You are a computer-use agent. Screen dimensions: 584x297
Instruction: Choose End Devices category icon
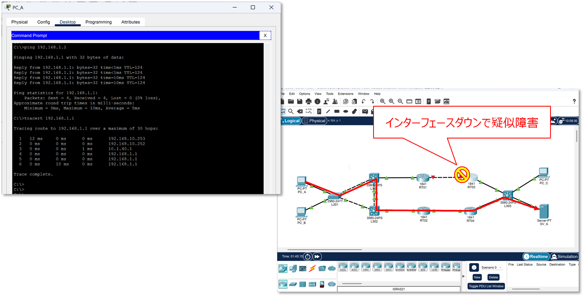pyautogui.click(x=293, y=268)
